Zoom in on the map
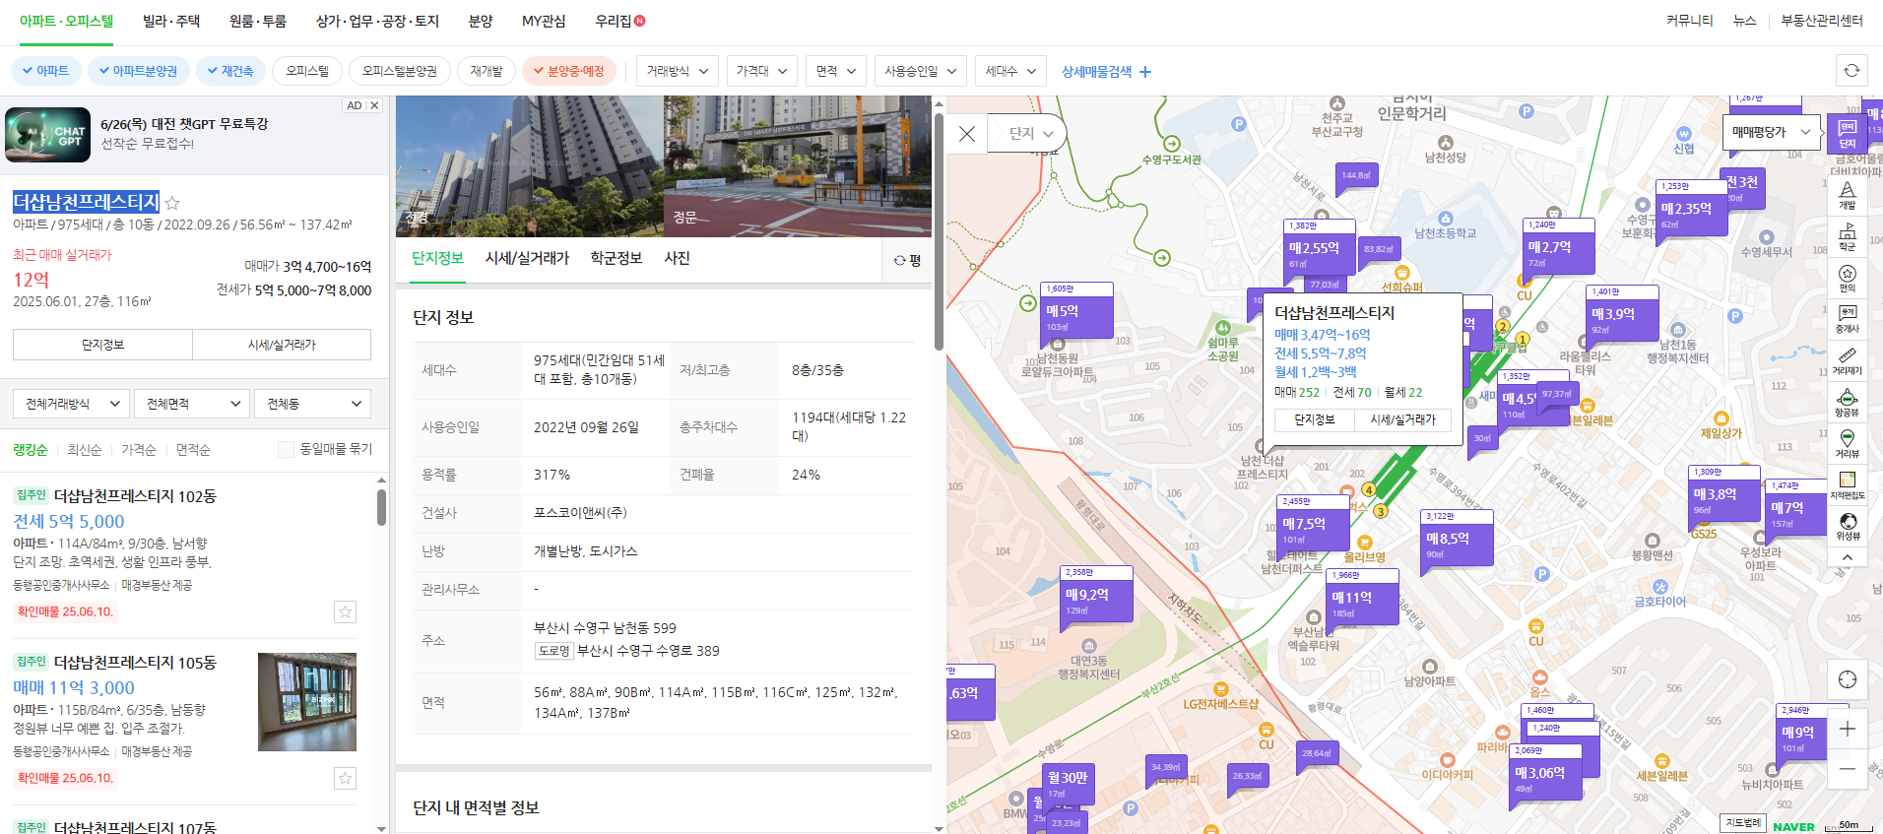Screen dimensions: 1883x834 tap(1848, 729)
